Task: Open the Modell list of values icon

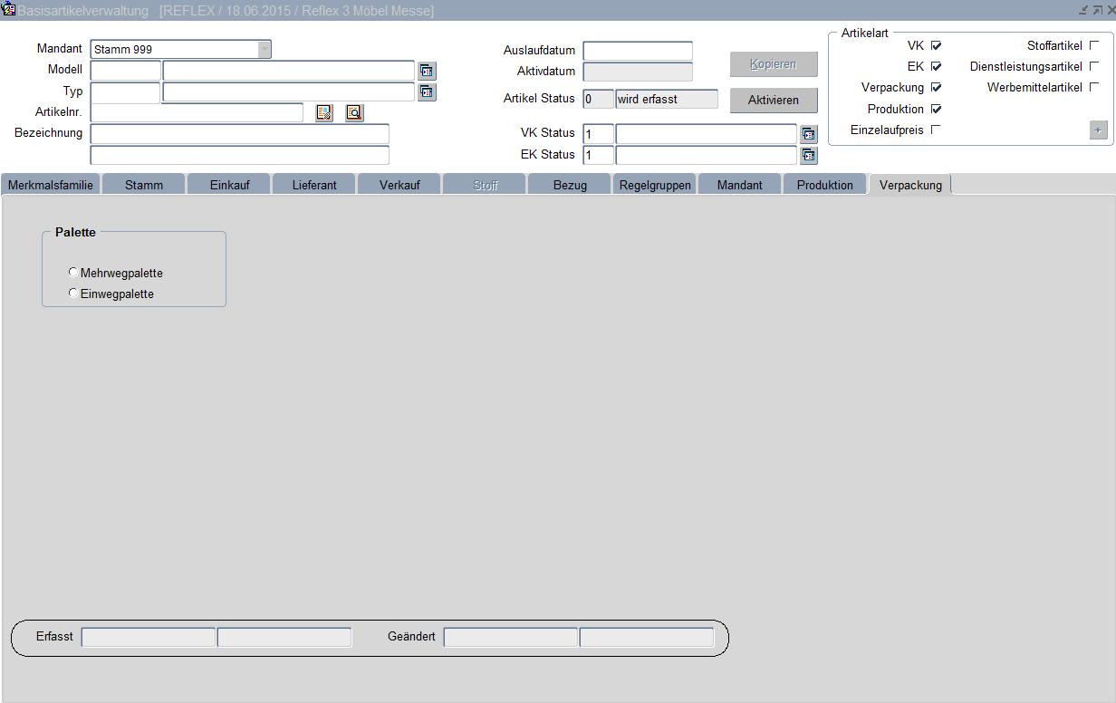Action: 427,71
